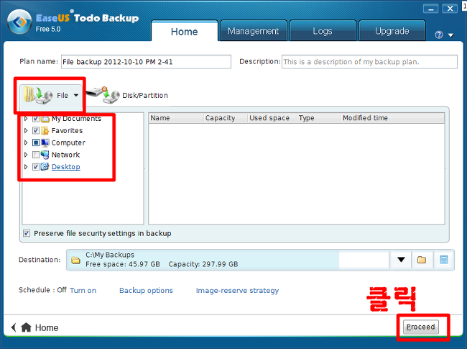
Task: Open Backup options link
Action: (x=146, y=291)
